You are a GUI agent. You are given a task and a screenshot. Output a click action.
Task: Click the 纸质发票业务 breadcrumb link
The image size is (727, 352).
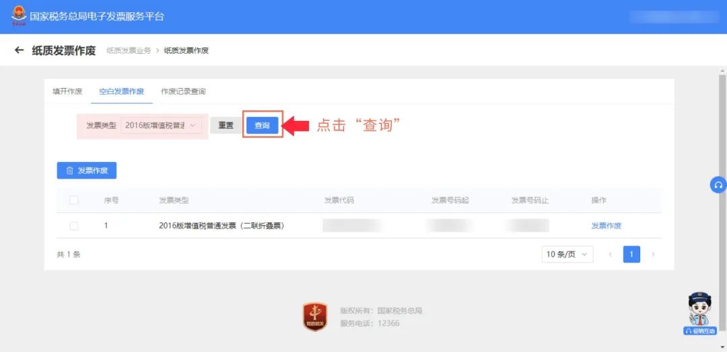point(129,50)
